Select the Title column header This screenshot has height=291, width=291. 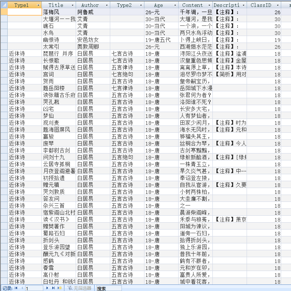[55, 5]
